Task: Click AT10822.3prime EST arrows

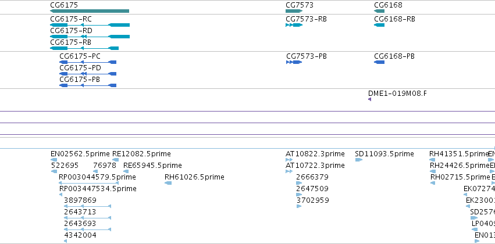Action: (x=289, y=160)
